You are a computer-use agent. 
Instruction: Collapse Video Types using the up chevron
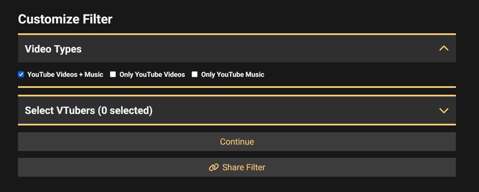pyautogui.click(x=444, y=49)
